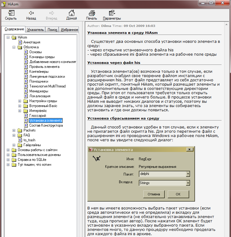The width and height of the screenshot is (231, 237).
Task: Expand the Настройки среды node
Action: click(x=20, y=101)
